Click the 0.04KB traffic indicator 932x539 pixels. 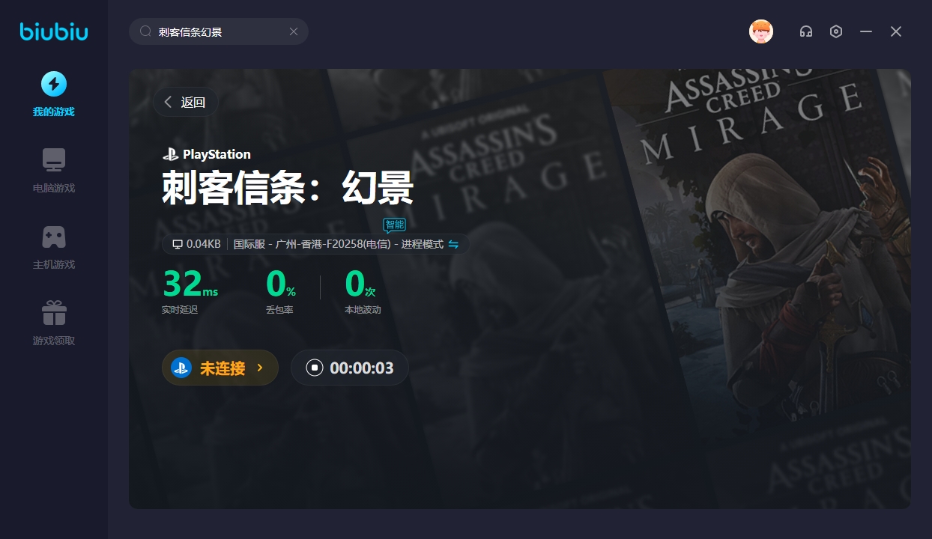tap(196, 244)
